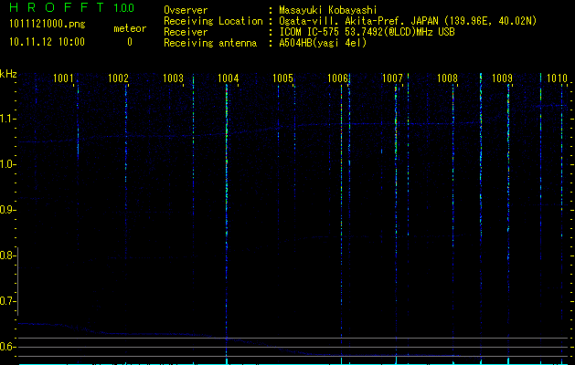Click the meteor counter label
575x365 pixels.
130,28
